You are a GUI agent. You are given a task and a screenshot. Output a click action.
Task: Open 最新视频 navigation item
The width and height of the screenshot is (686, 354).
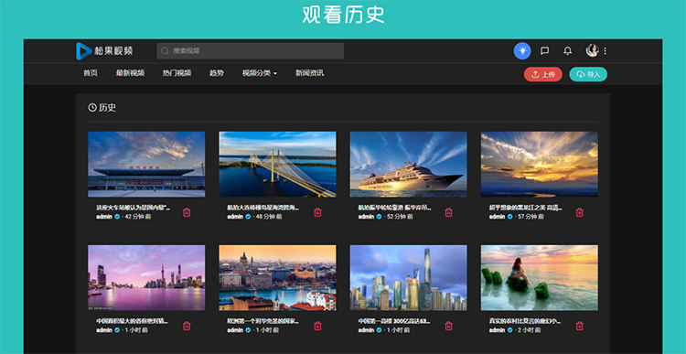[x=131, y=73]
